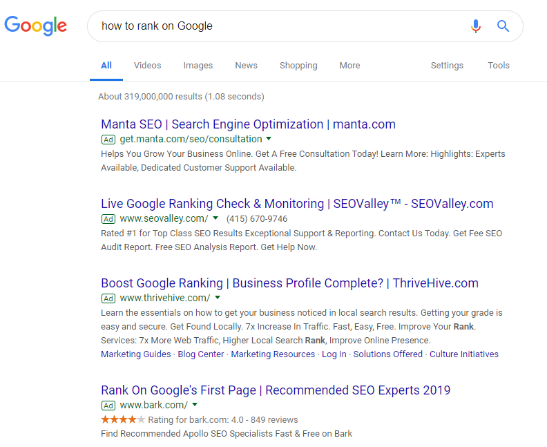
Task: Click the Ad badge beside get.manta.com
Action: 108,140
